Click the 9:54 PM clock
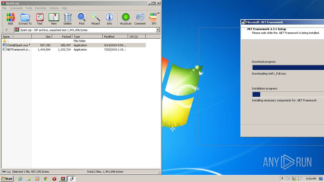Screen dimensions: 324x182 click(x=311, y=179)
